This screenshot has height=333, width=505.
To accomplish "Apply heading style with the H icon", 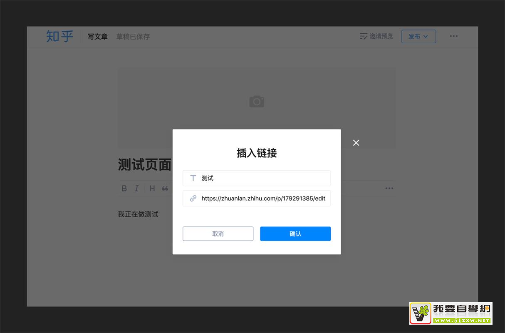I will (x=152, y=189).
